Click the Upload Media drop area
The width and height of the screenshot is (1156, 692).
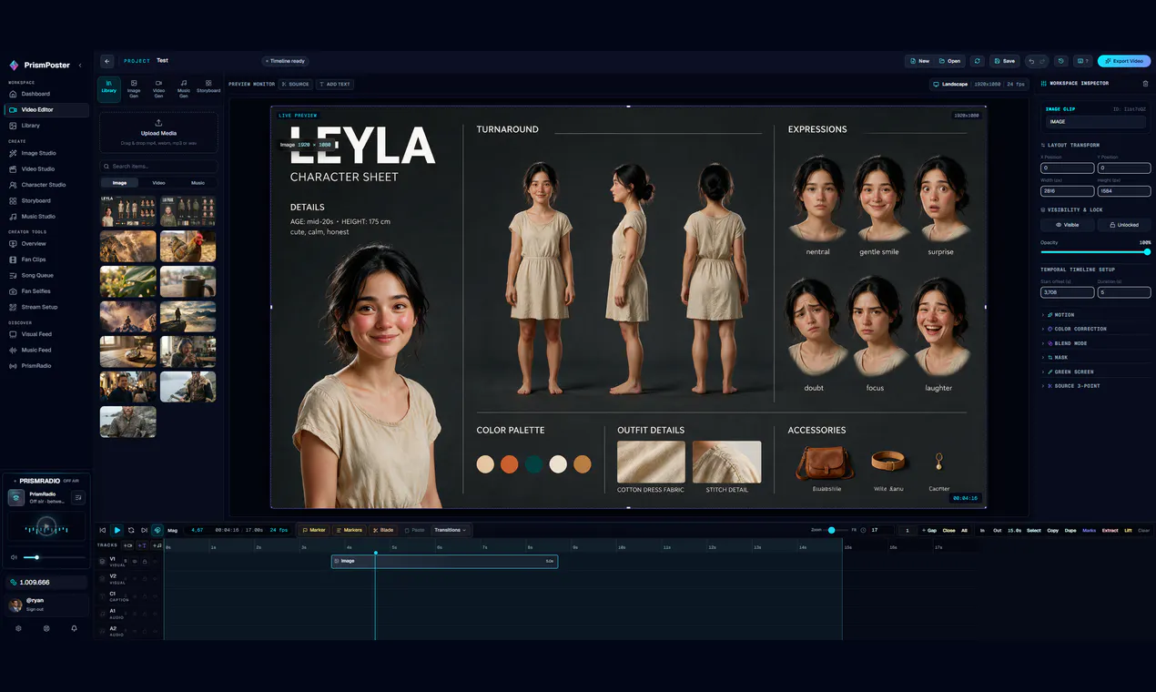[158, 131]
